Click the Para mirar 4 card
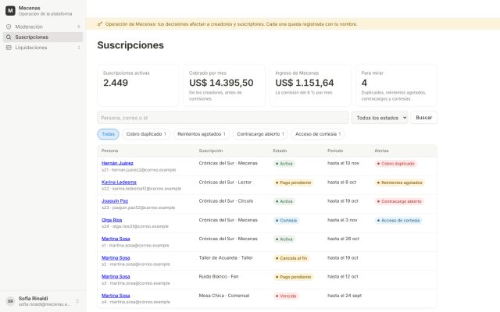This screenshot has width=500, height=312. point(396,85)
